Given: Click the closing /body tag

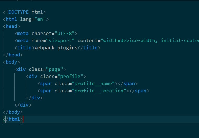Looking at the screenshot, I should coord(13,112).
